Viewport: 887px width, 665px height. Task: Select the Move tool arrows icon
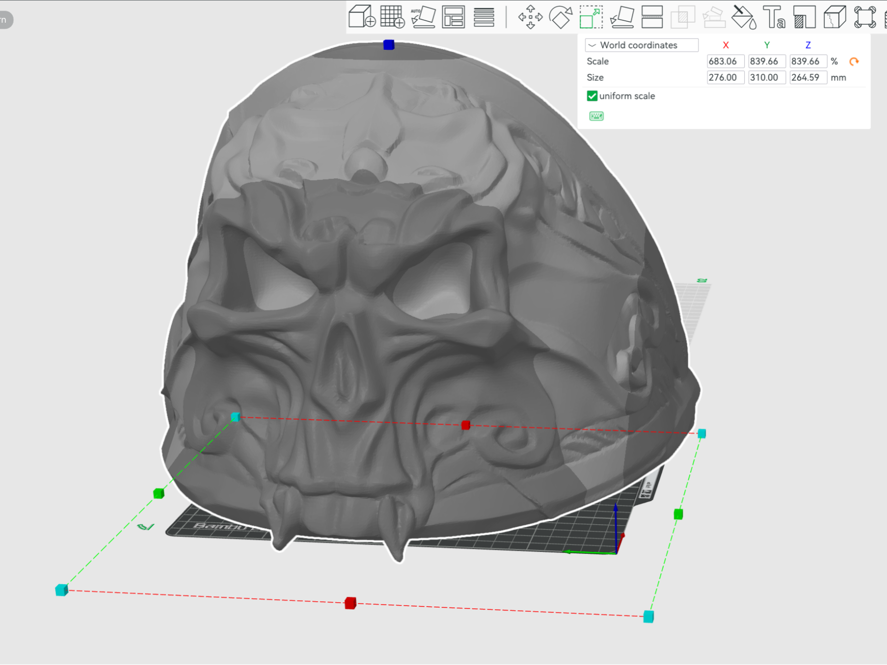[x=530, y=17]
